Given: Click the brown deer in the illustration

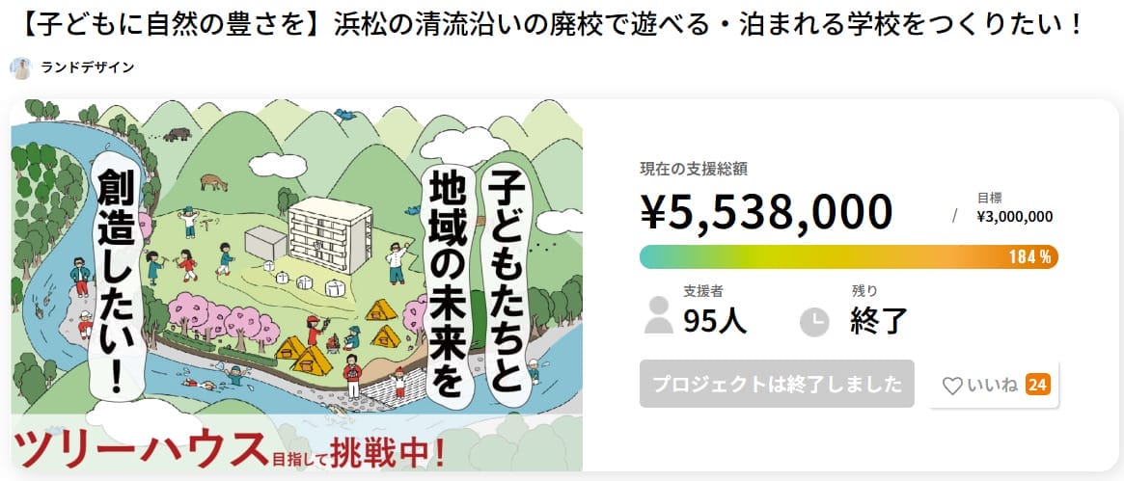Looking at the screenshot, I should tap(211, 179).
